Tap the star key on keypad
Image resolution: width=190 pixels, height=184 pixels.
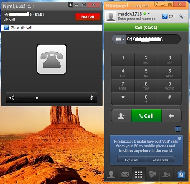pos(123,98)
